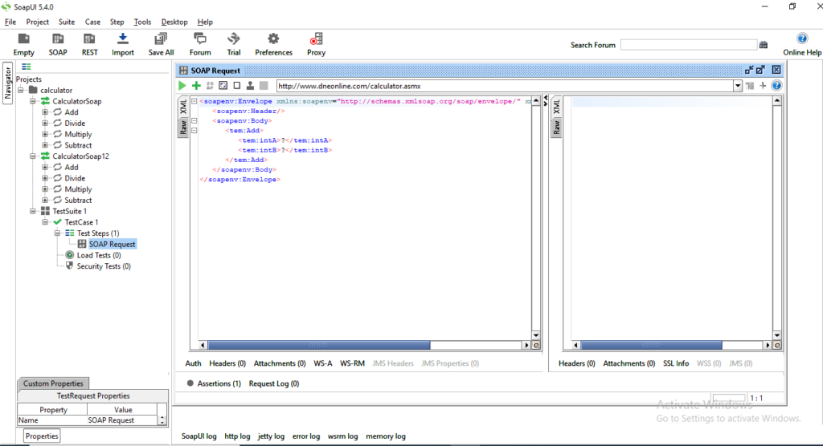Open Preferences gear icon
823x446 pixels.
(x=273, y=39)
